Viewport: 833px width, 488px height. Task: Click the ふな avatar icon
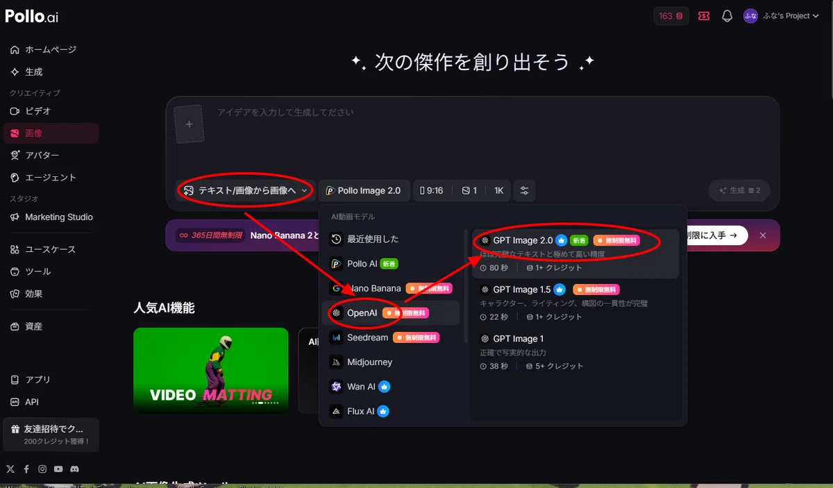[x=750, y=16]
